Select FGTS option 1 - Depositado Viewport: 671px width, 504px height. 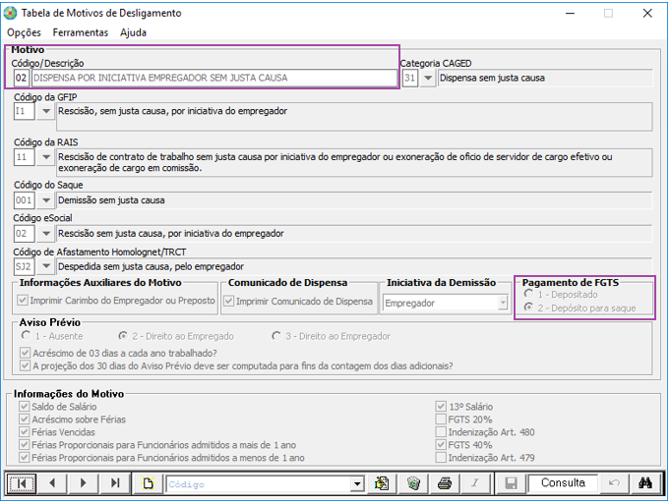(530, 294)
